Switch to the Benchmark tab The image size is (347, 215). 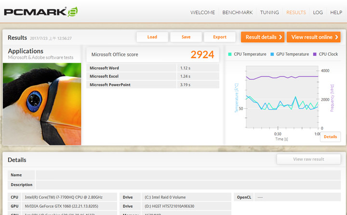(238, 13)
